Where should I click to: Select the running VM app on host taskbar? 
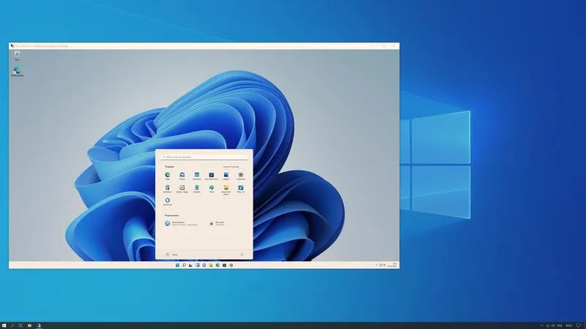point(39,325)
